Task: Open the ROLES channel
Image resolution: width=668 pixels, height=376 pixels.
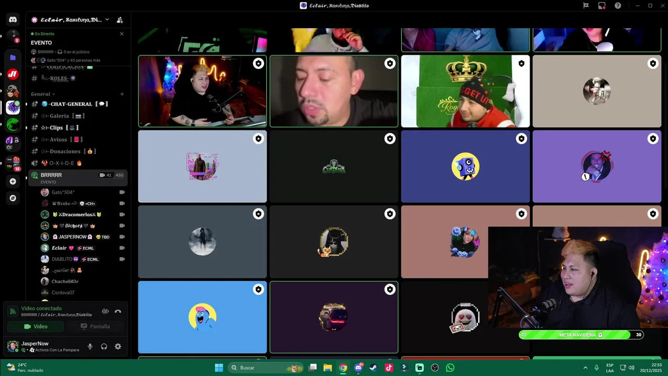Action: click(x=78, y=78)
